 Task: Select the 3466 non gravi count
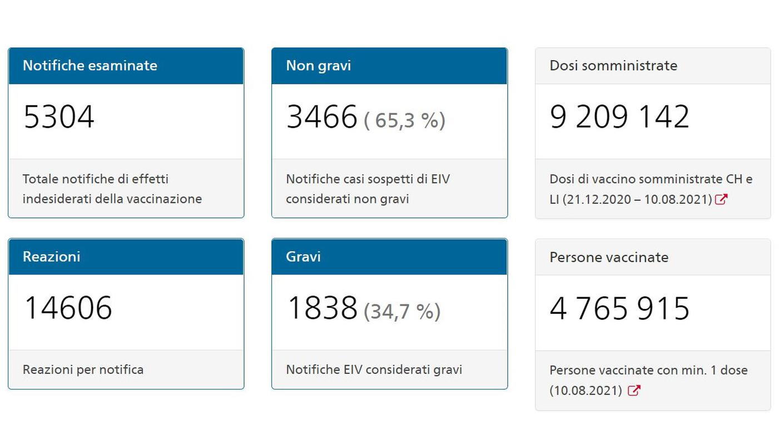pyautogui.click(x=321, y=117)
